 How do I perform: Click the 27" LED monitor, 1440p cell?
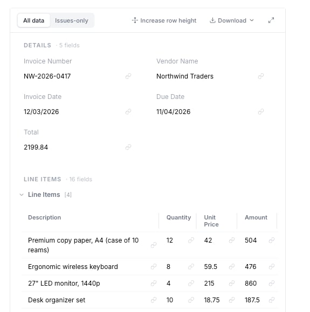point(64,283)
